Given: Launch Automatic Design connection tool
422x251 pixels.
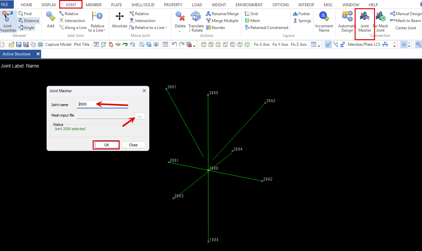Looking at the screenshot, I should pos(347,22).
